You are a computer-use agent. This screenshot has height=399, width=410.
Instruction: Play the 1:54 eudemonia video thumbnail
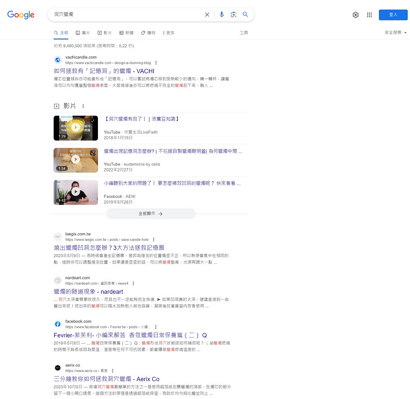(x=76, y=160)
